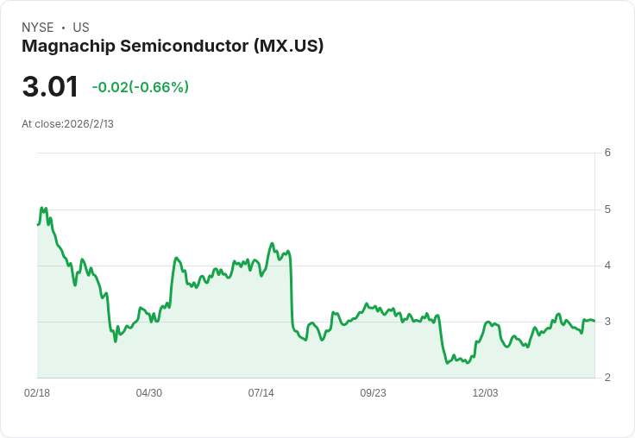Click the sharp price drop after 07/14

pos(291,290)
